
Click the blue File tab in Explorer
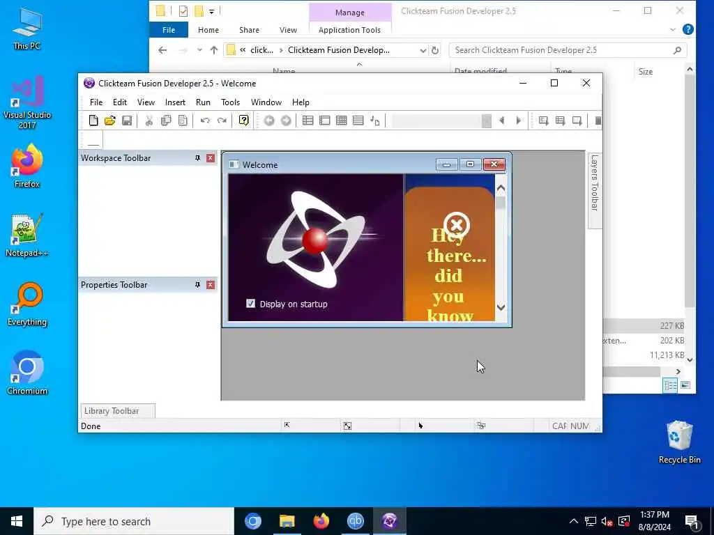click(x=169, y=30)
